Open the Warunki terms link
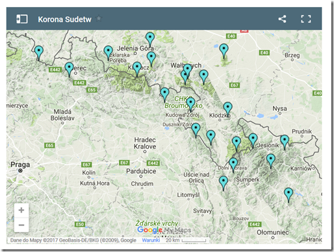334x252 pixels. 151,240
